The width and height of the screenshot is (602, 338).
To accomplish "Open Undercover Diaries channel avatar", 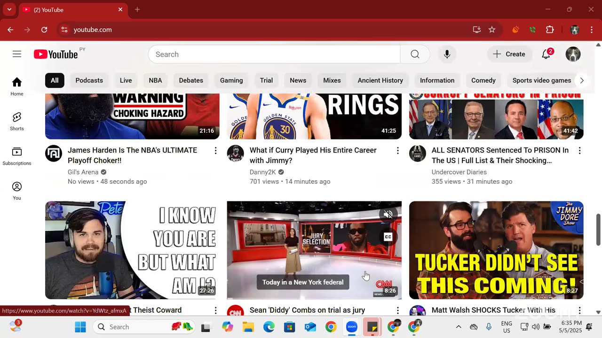I will point(418,154).
